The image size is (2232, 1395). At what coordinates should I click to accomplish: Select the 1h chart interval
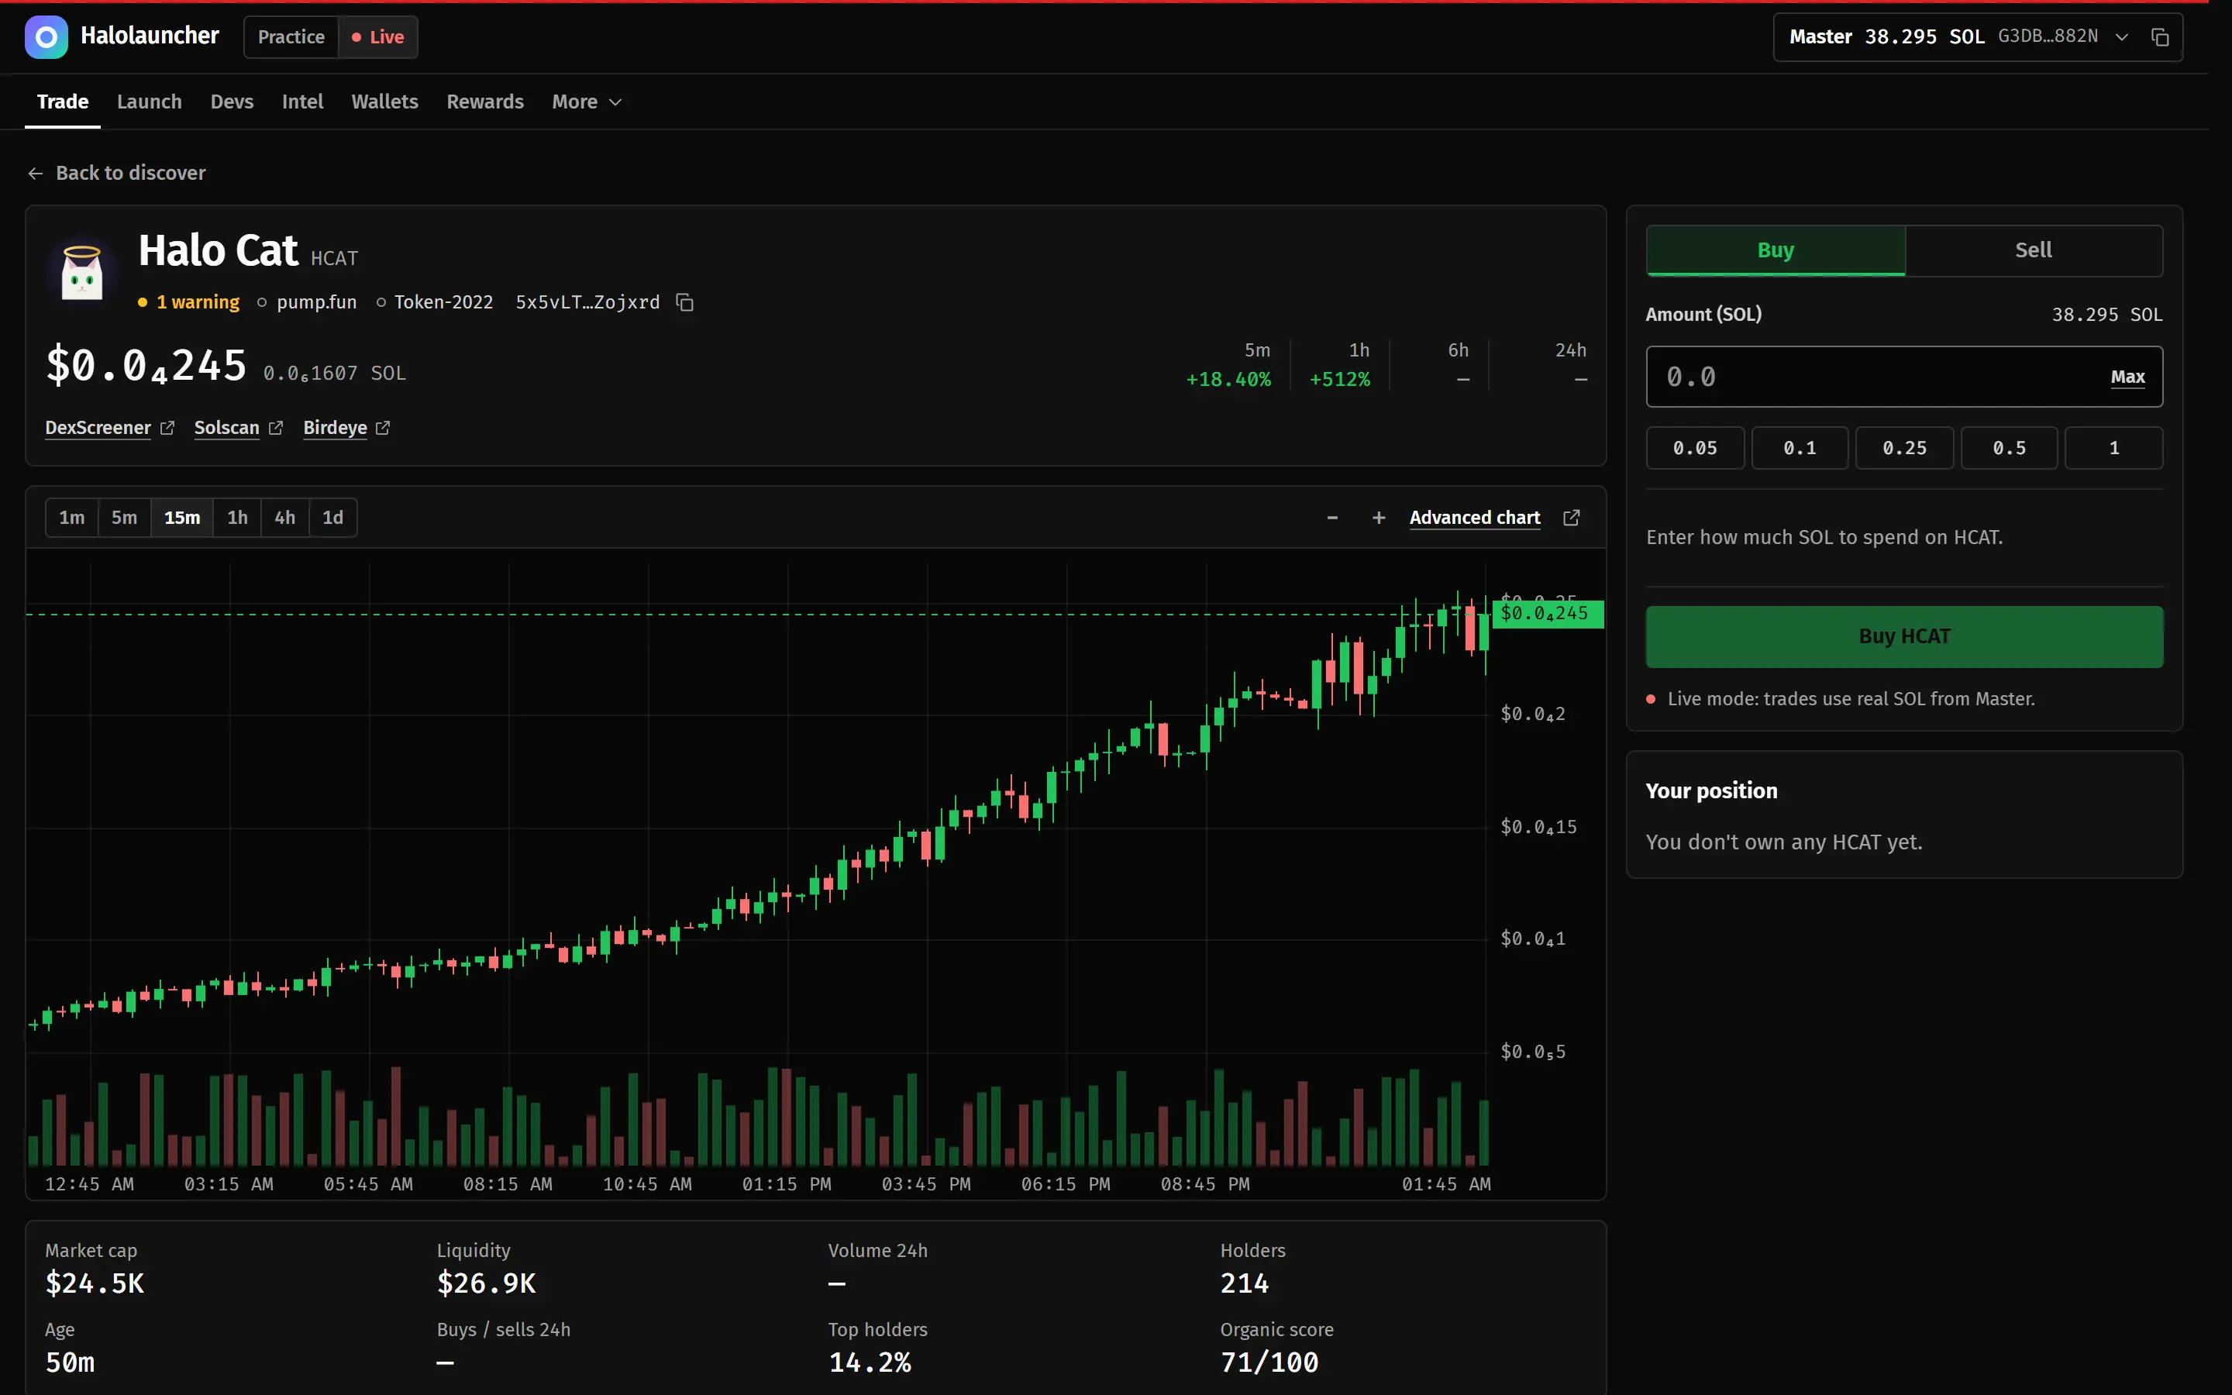pos(237,518)
